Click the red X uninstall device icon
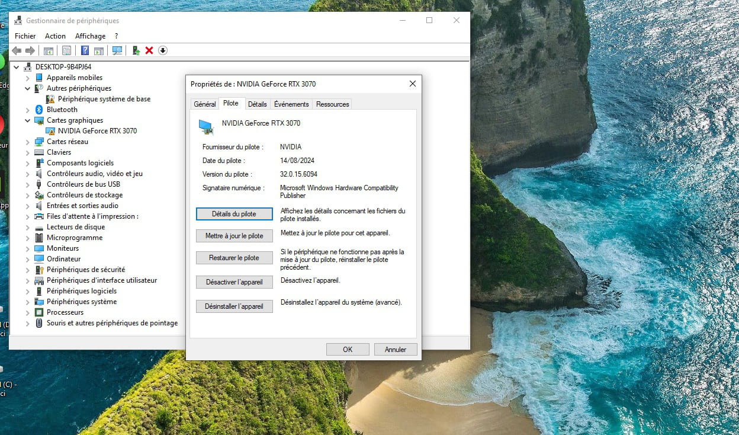This screenshot has width=739, height=435. point(149,51)
